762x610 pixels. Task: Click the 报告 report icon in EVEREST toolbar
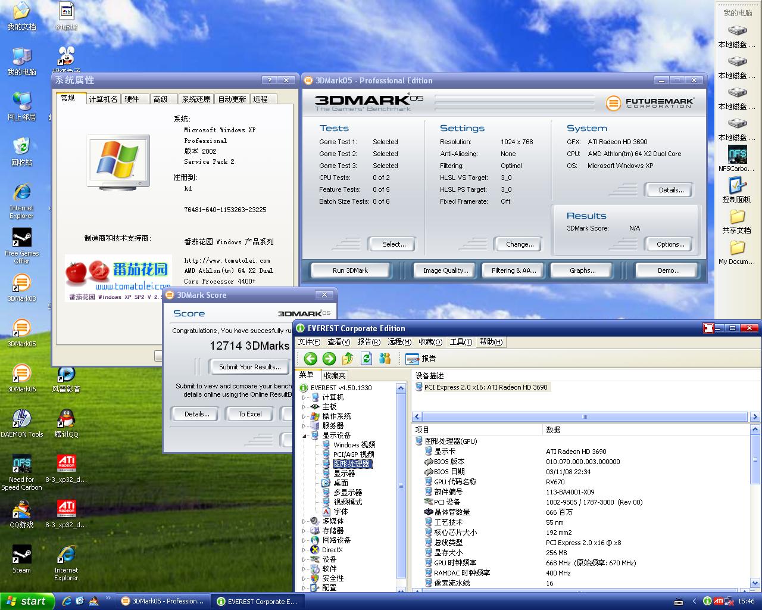click(420, 359)
